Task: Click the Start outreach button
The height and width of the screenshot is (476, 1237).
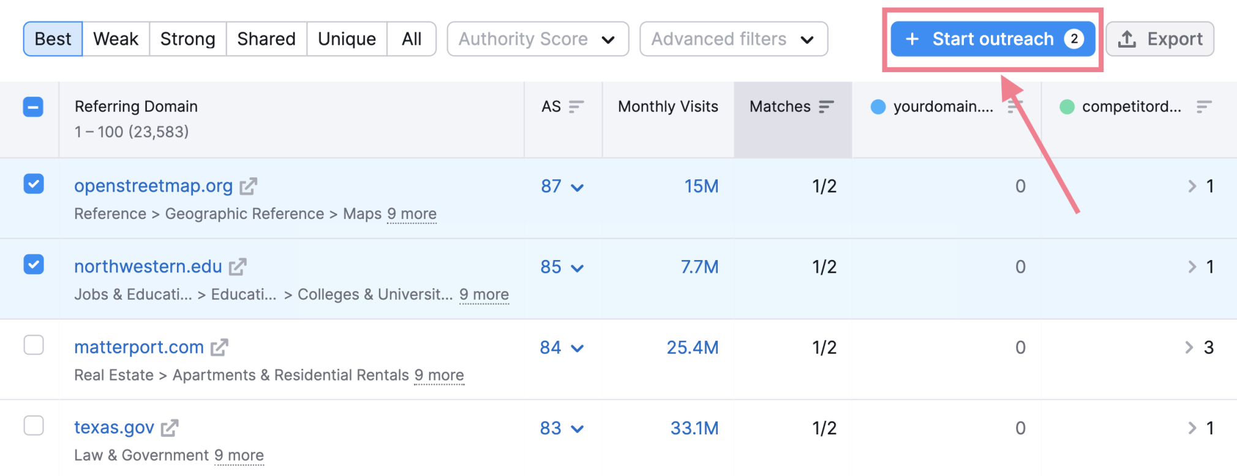Action: [993, 39]
